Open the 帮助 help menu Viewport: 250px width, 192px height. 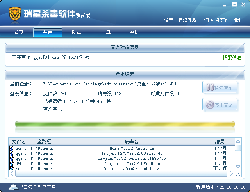pos(239,20)
